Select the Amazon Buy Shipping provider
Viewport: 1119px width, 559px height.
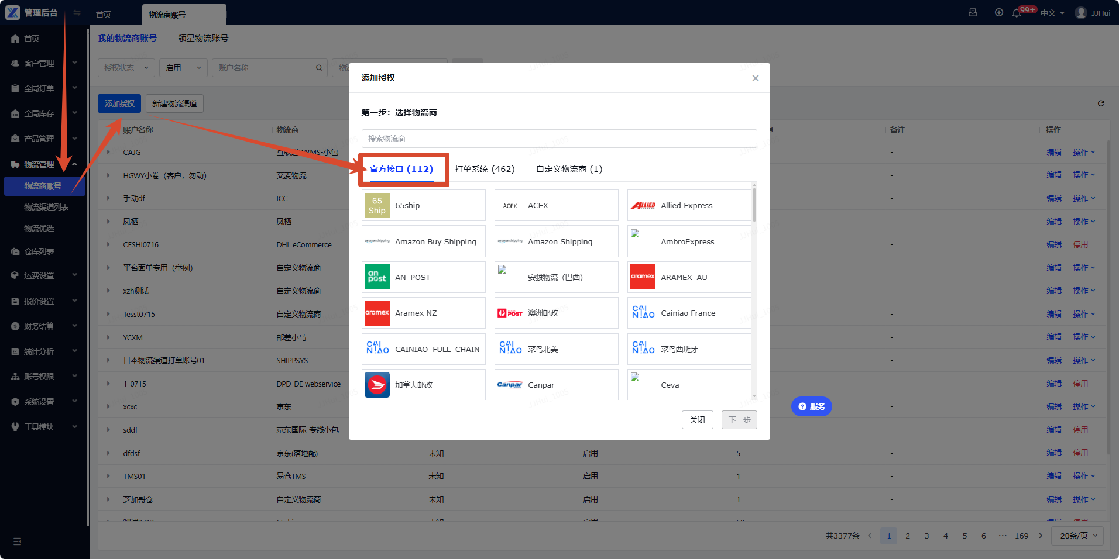(424, 241)
